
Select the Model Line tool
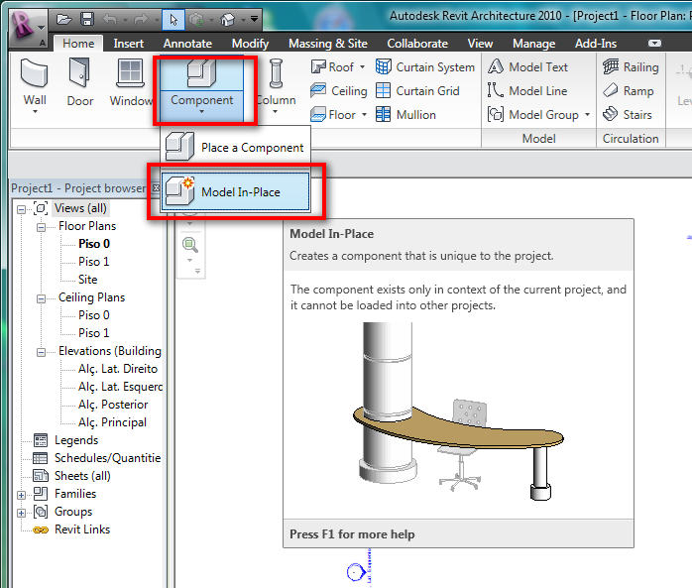click(527, 91)
